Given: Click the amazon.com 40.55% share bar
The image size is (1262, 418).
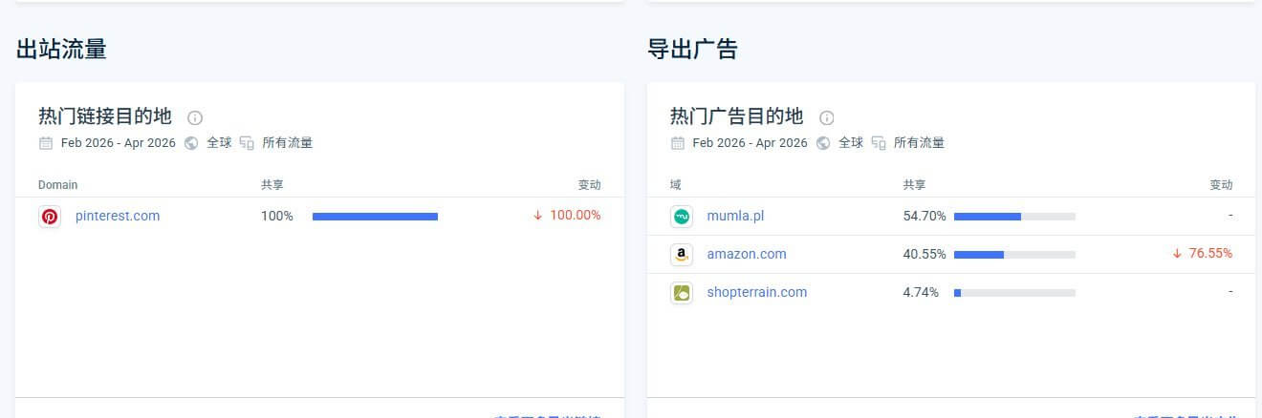Looking at the screenshot, I should click(x=1014, y=255).
